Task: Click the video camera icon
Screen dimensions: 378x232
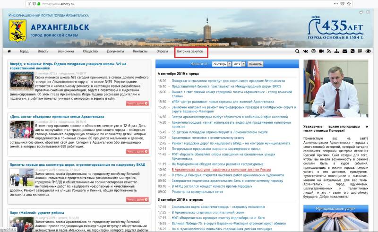Action: click(321, 51)
